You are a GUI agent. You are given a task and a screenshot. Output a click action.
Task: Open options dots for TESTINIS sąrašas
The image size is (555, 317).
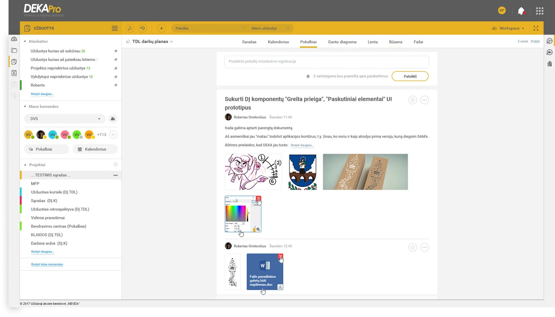116,175
